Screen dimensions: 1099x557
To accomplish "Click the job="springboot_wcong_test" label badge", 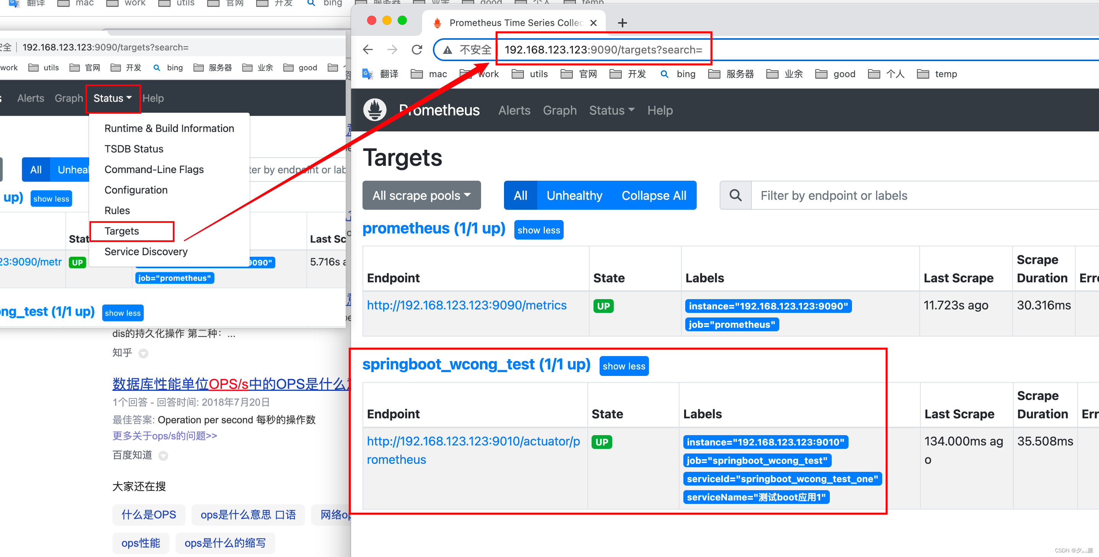I will (757, 461).
